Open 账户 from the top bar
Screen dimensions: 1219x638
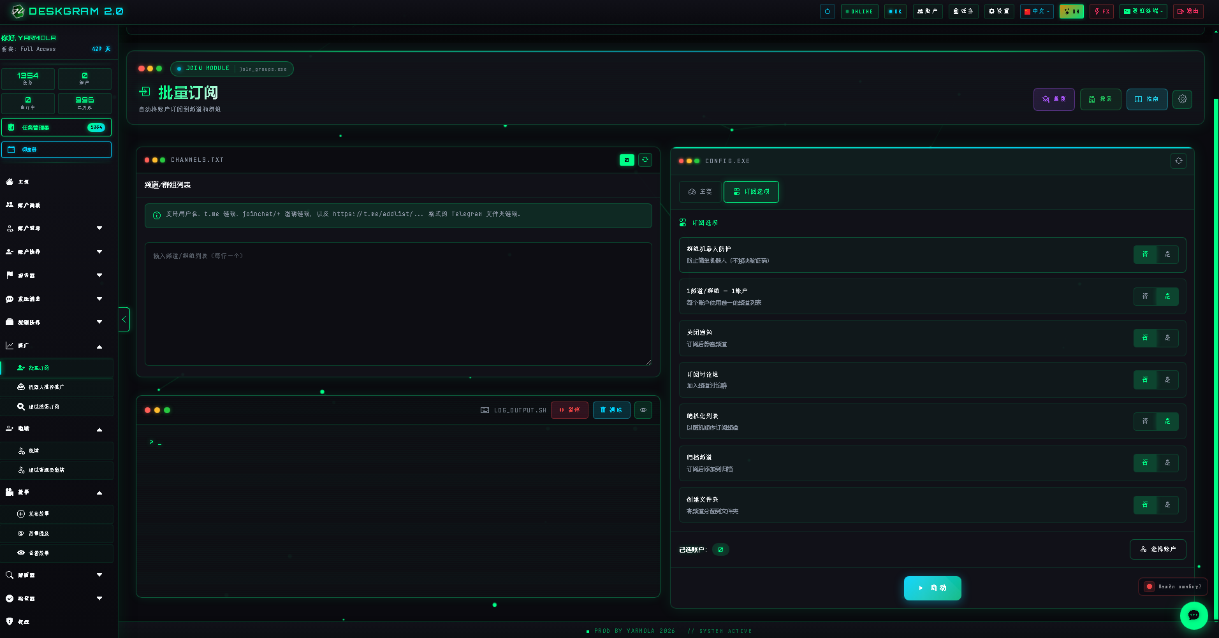point(928,11)
